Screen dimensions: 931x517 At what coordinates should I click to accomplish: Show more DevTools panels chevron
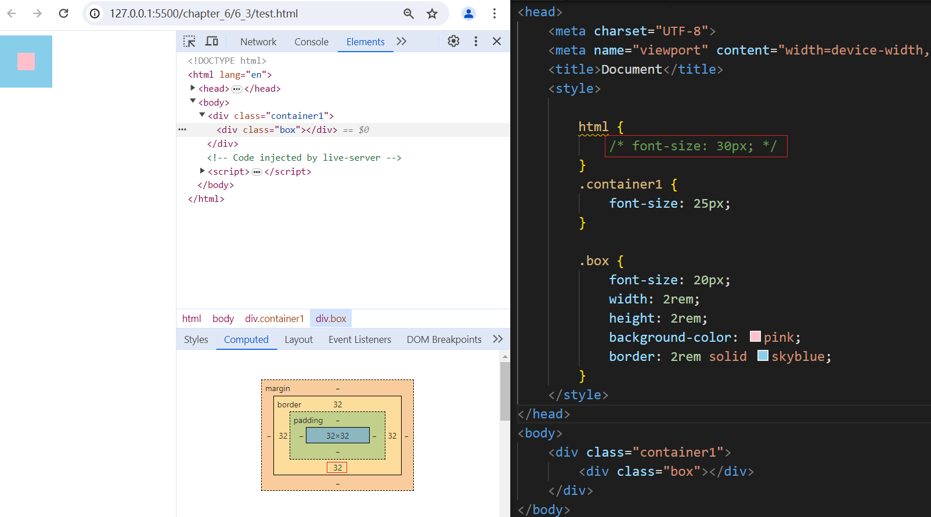coord(402,41)
